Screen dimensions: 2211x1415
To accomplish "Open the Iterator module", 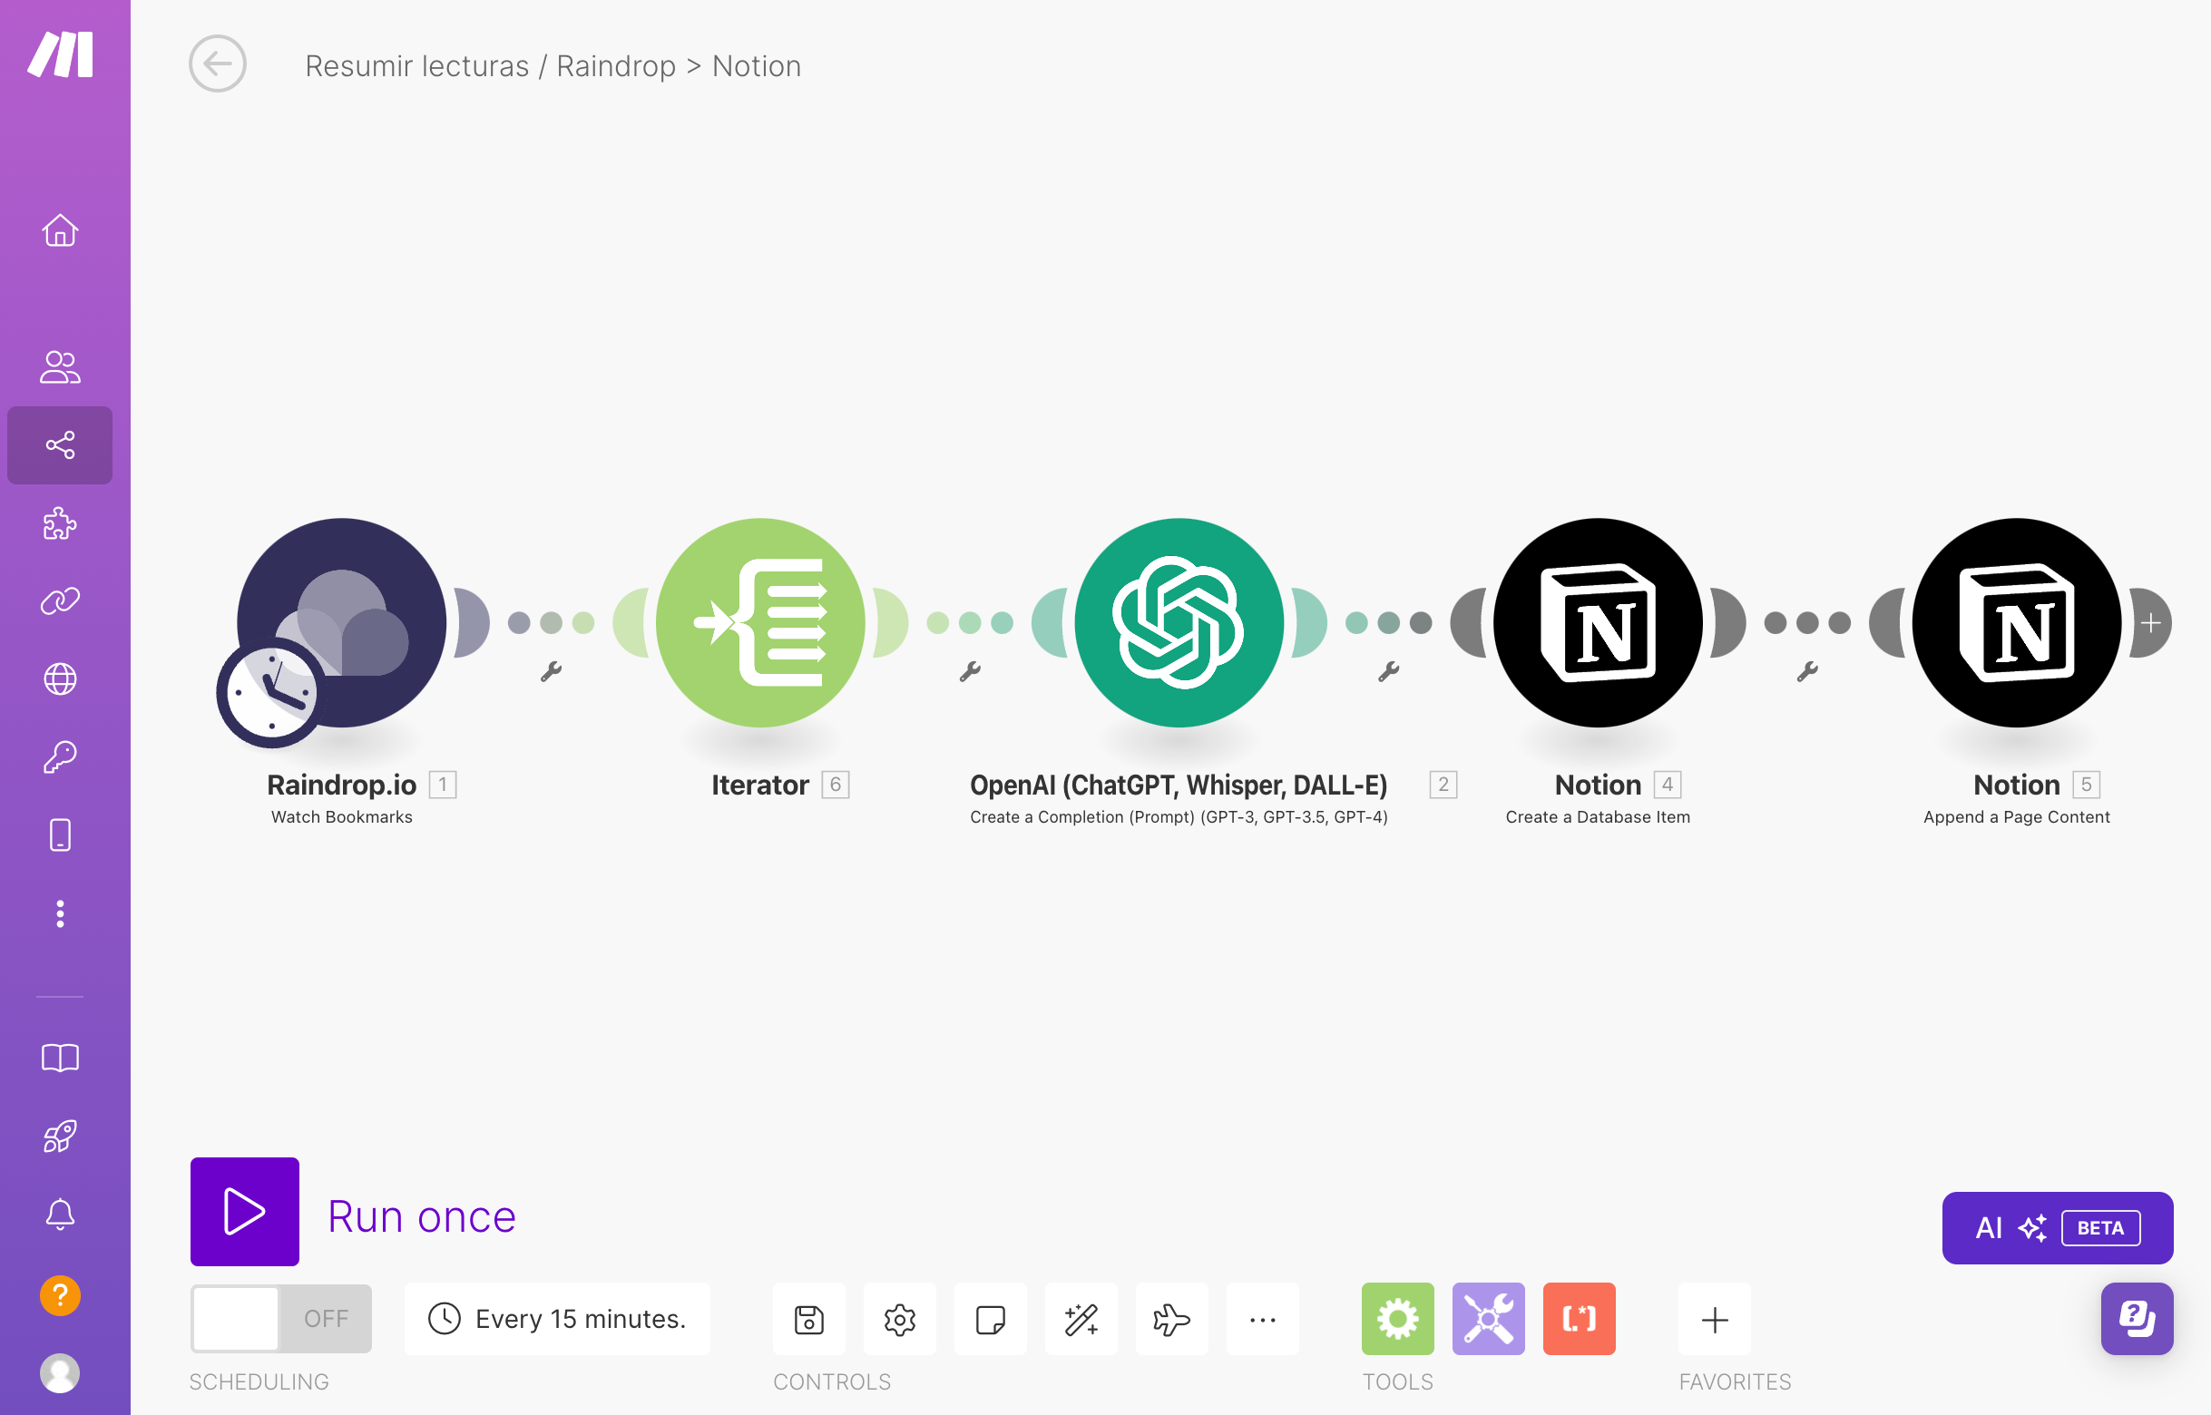I will click(x=760, y=623).
